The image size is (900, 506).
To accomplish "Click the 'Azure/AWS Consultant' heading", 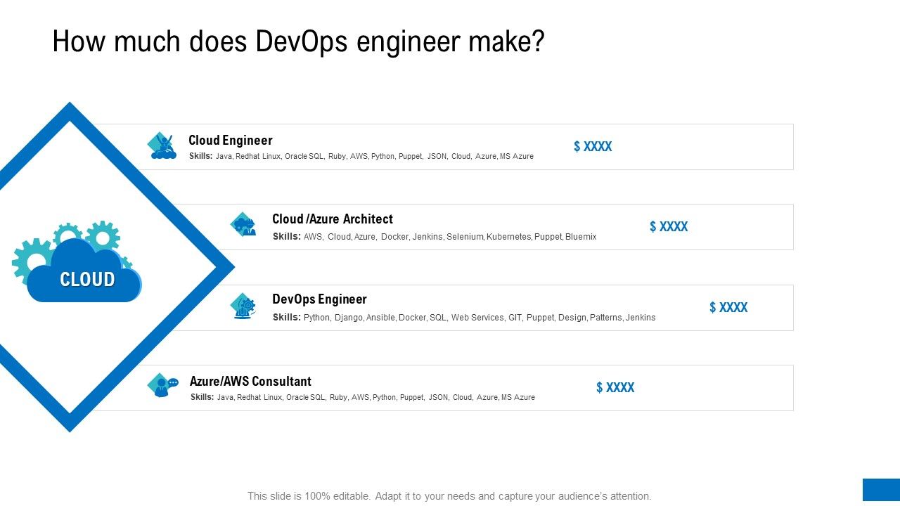I will (250, 381).
